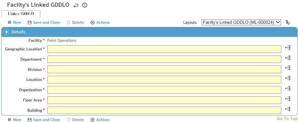Click the bottom trash can icon
The width and height of the screenshot is (298, 122).
tap(68, 120)
